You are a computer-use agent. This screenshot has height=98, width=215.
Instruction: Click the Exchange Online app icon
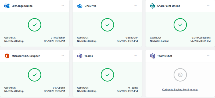(x=7, y=6)
